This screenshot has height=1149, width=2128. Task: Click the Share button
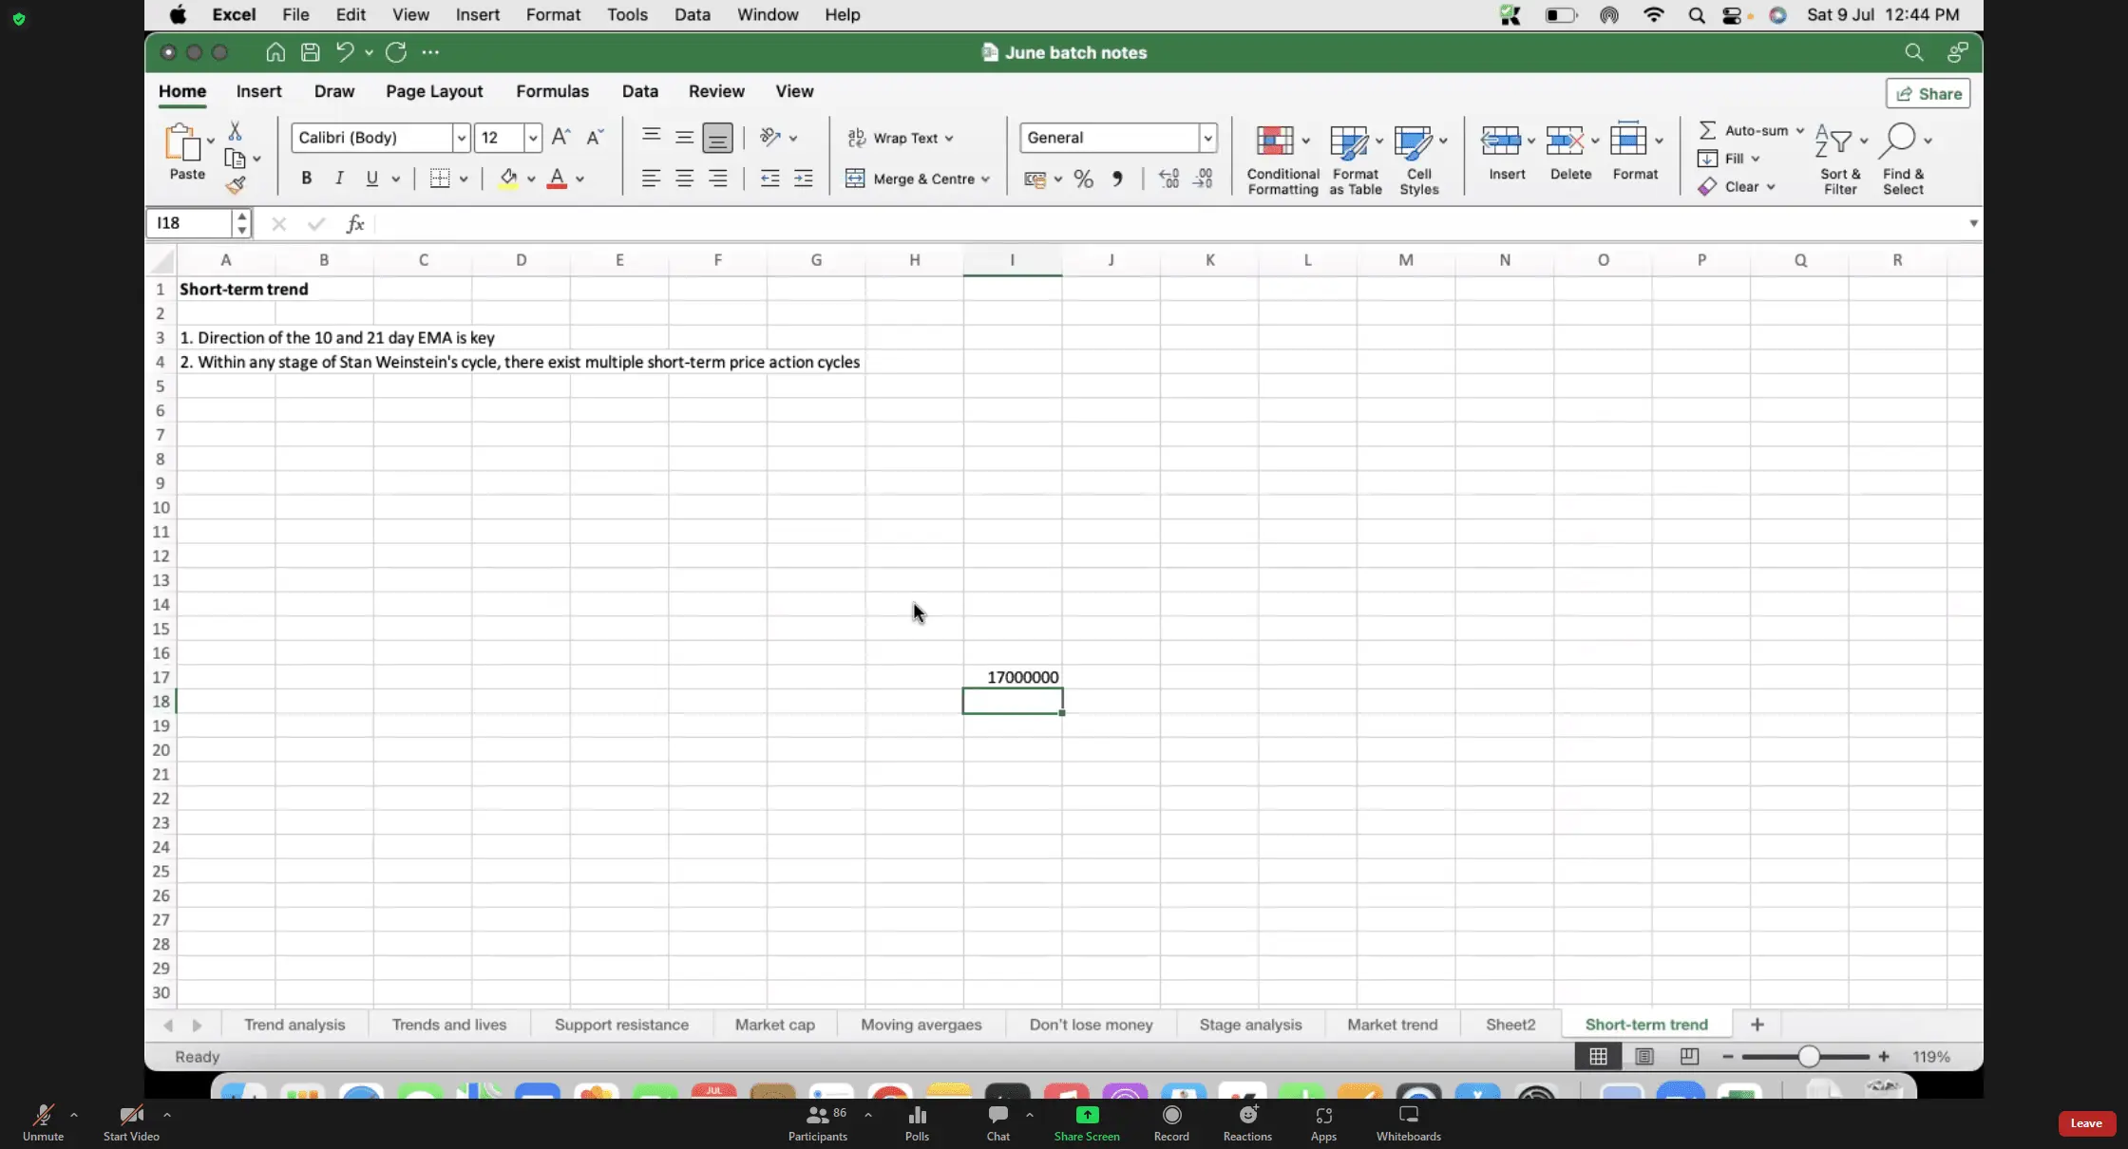[x=1928, y=93]
